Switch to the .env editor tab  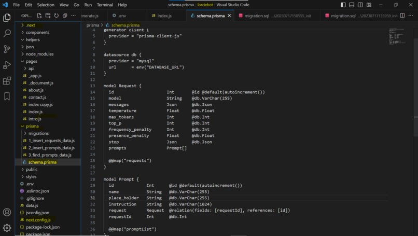click(127, 16)
